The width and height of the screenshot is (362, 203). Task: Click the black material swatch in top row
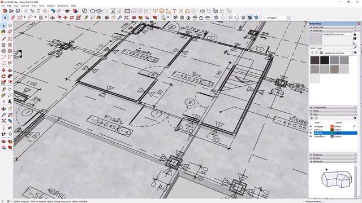[324, 60]
